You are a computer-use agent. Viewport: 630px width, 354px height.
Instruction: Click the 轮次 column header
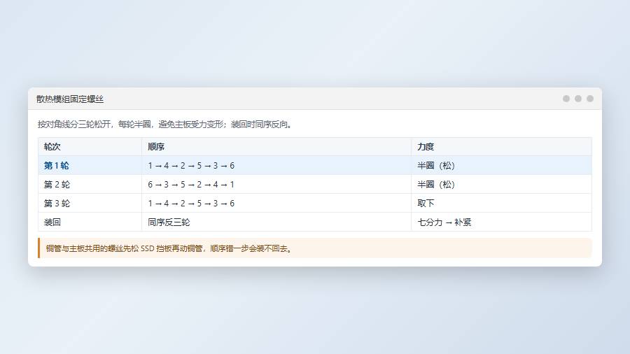(90, 146)
